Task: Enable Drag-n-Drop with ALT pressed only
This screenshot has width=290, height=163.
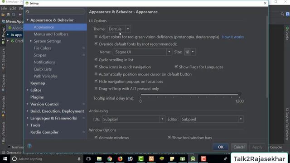Action: tap(96, 89)
